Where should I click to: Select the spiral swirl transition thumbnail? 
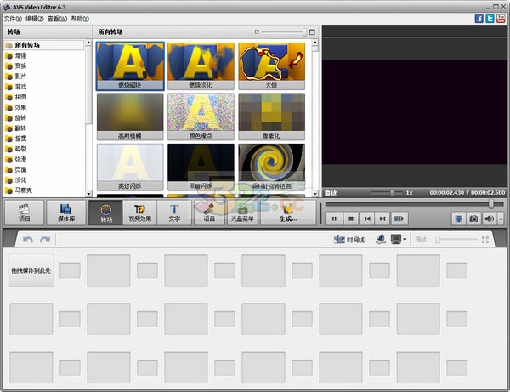[x=272, y=167]
